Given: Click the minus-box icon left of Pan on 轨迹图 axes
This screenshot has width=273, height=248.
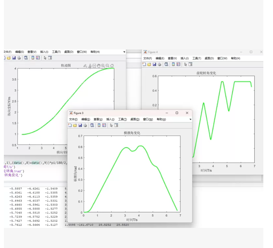Looking at the screenshot, I should click(x=94, y=66).
